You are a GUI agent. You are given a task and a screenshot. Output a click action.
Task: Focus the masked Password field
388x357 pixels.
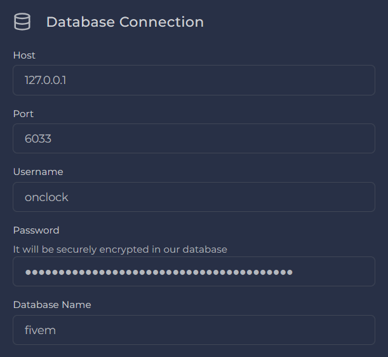pos(194,272)
